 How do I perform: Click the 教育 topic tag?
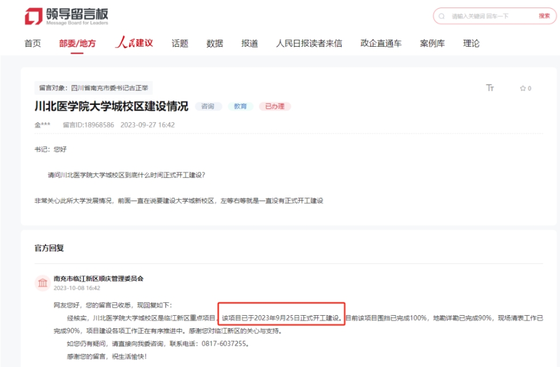click(x=240, y=106)
